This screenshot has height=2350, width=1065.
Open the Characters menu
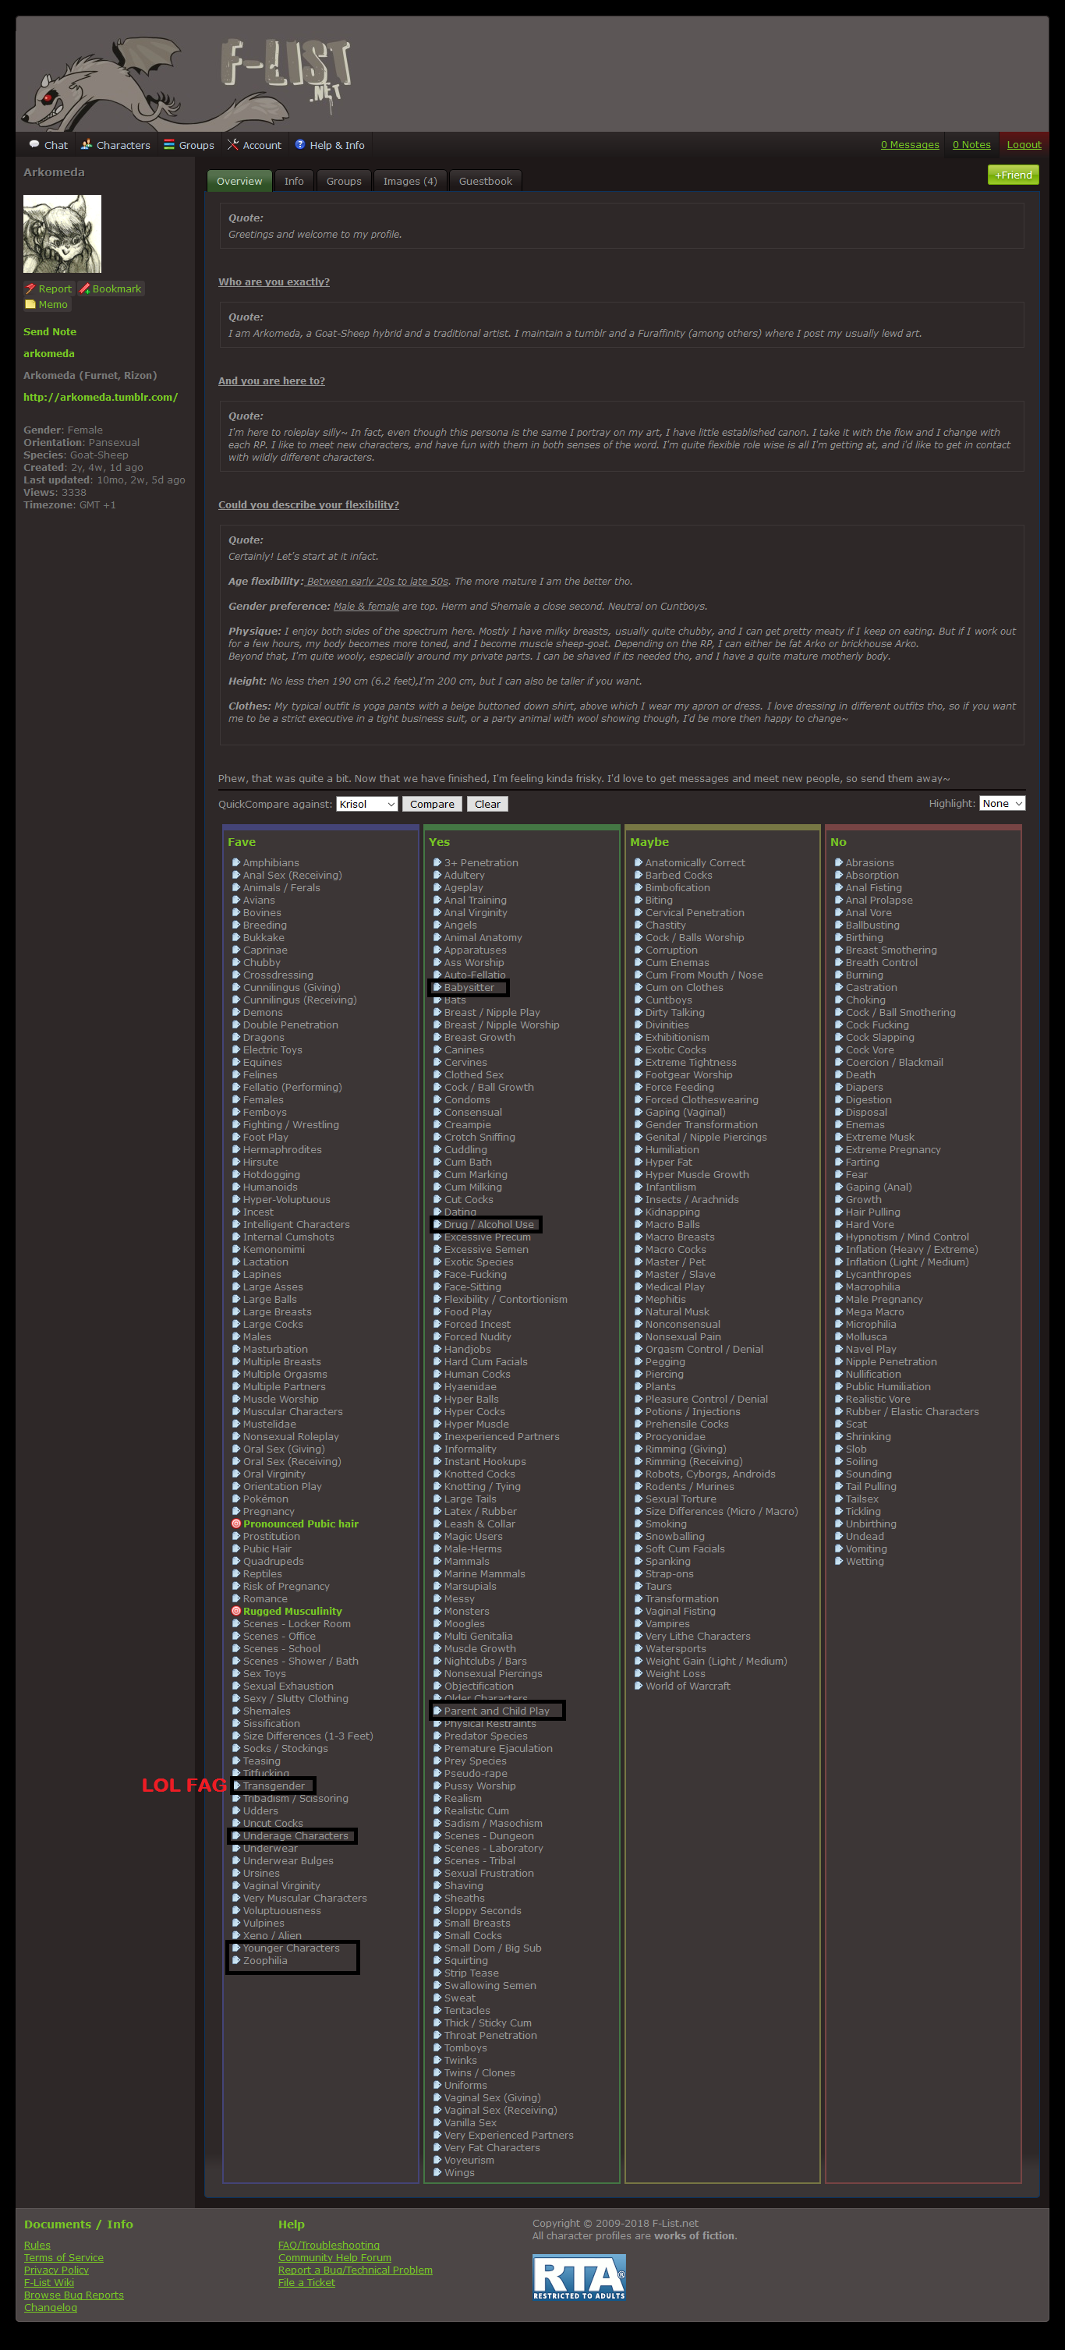(x=115, y=145)
